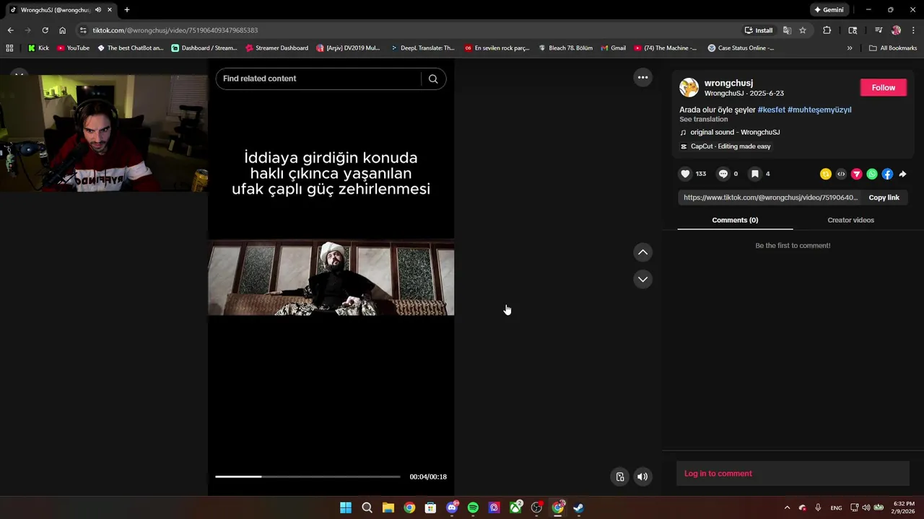This screenshot has height=519, width=924.
Task: Go to next video with down chevron
Action: (642, 279)
